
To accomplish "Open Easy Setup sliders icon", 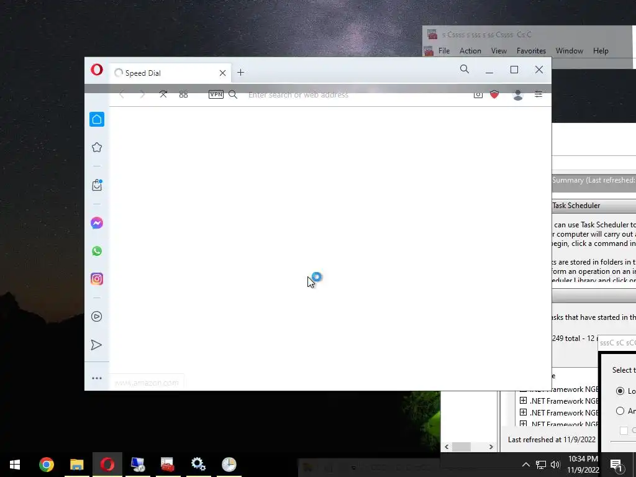I will (538, 94).
